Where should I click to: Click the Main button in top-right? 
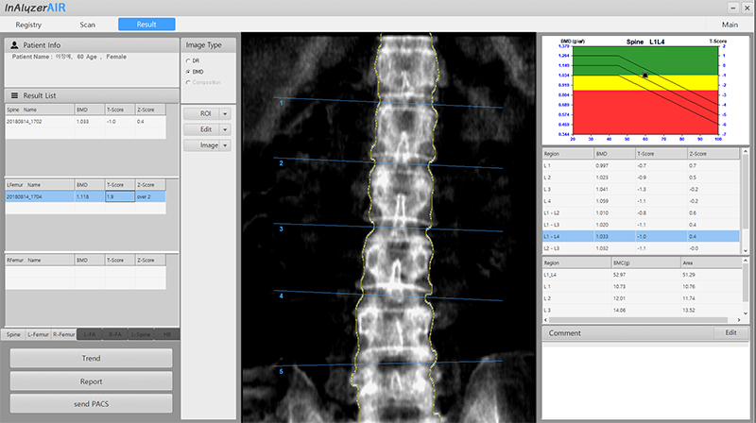tap(730, 24)
